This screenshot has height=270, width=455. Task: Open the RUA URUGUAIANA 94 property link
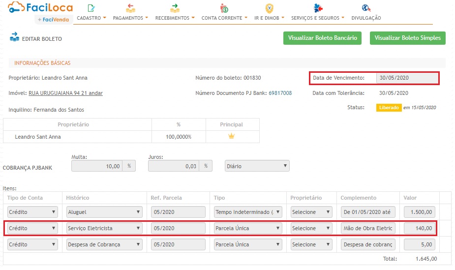(x=65, y=93)
